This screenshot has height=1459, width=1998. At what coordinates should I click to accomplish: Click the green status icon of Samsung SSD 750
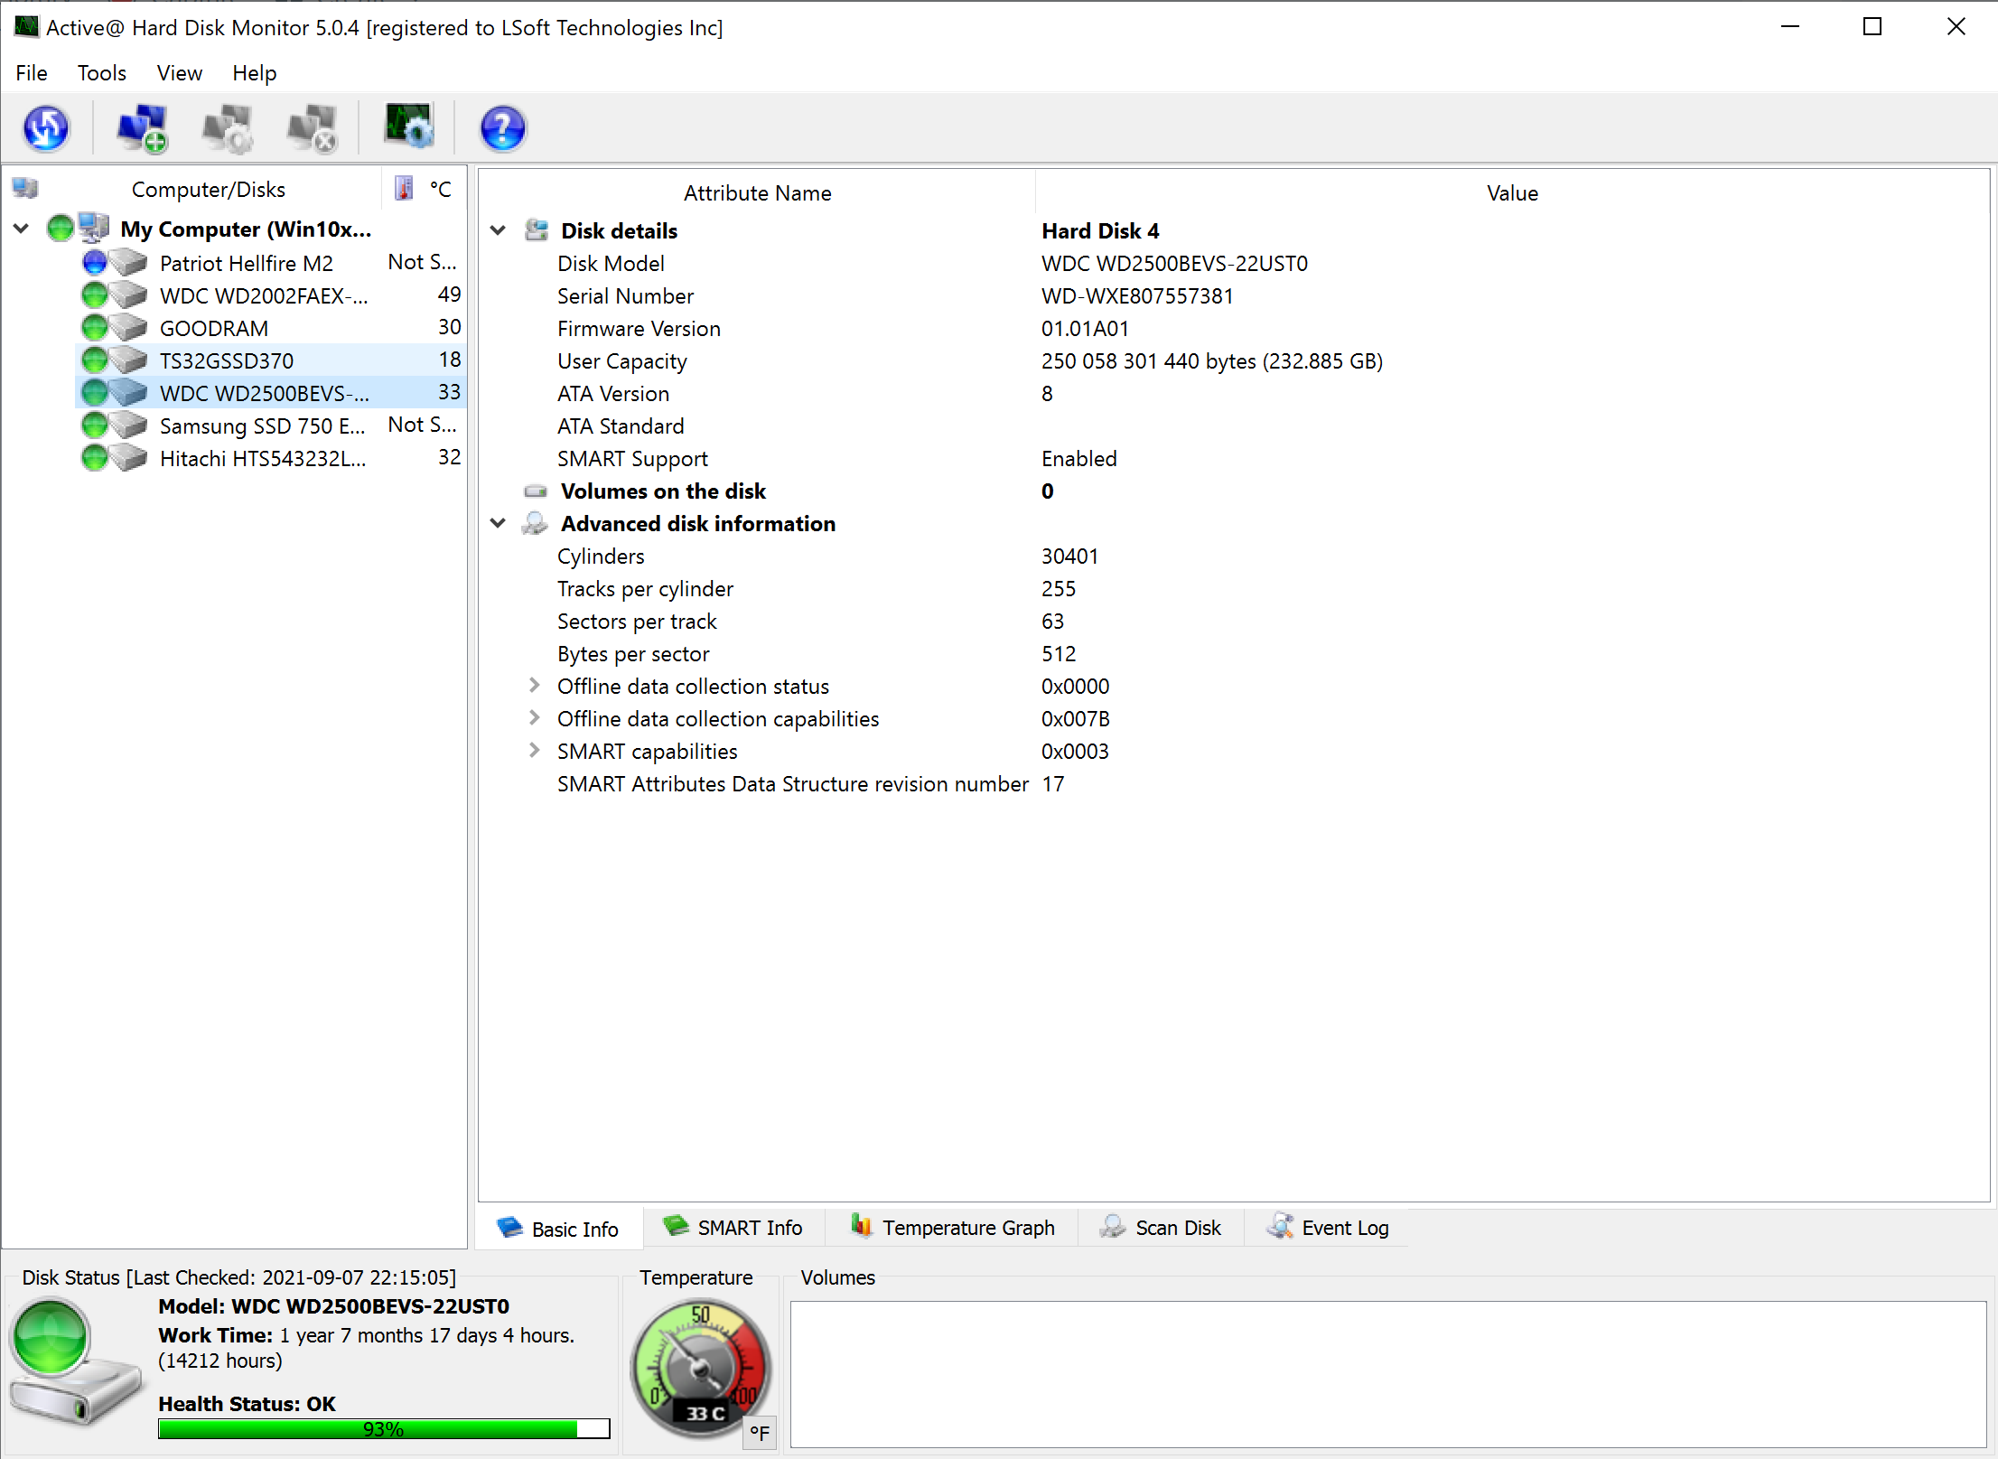click(95, 426)
